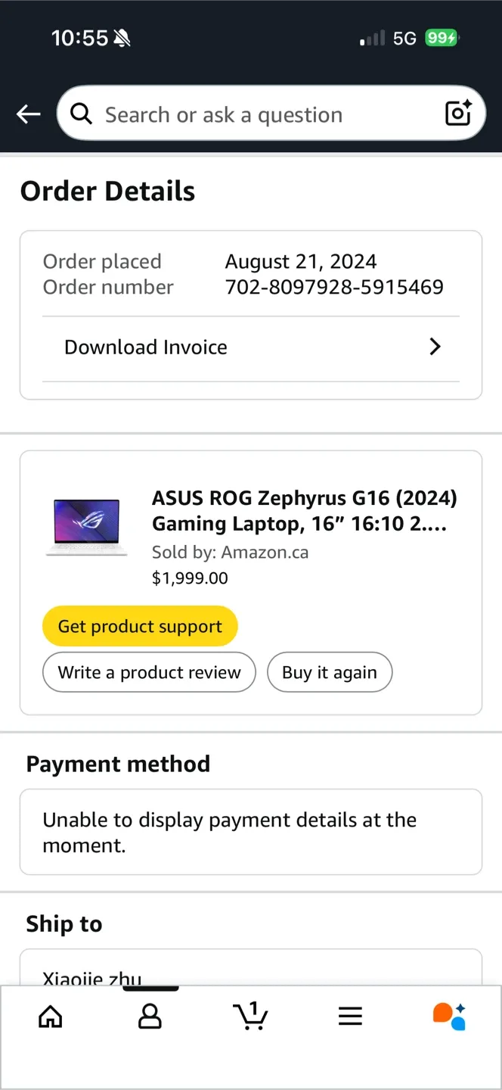The image size is (502, 1090).
Task: Open Amazon Lens camera scanner
Action: coord(458,114)
